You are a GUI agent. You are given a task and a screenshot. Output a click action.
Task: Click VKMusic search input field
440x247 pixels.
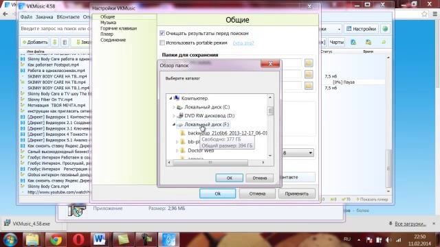55,29
